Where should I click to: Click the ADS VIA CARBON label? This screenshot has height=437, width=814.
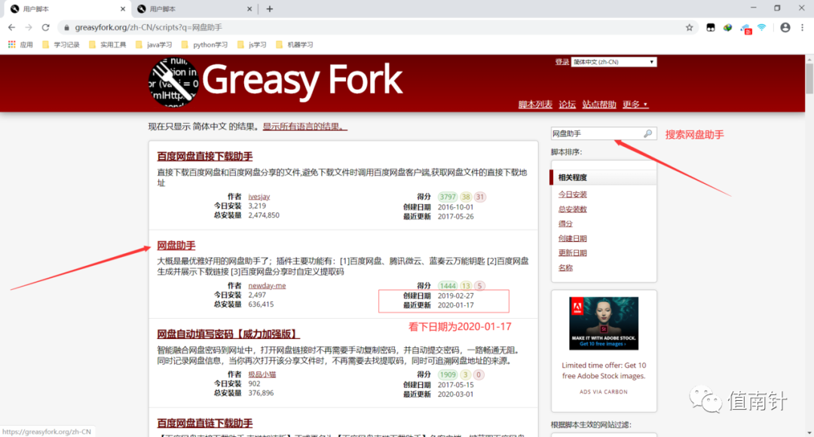[x=603, y=392]
